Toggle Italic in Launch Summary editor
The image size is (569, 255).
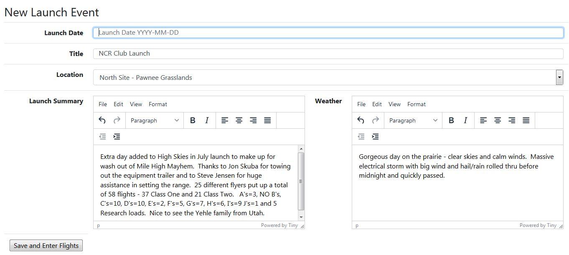207,120
